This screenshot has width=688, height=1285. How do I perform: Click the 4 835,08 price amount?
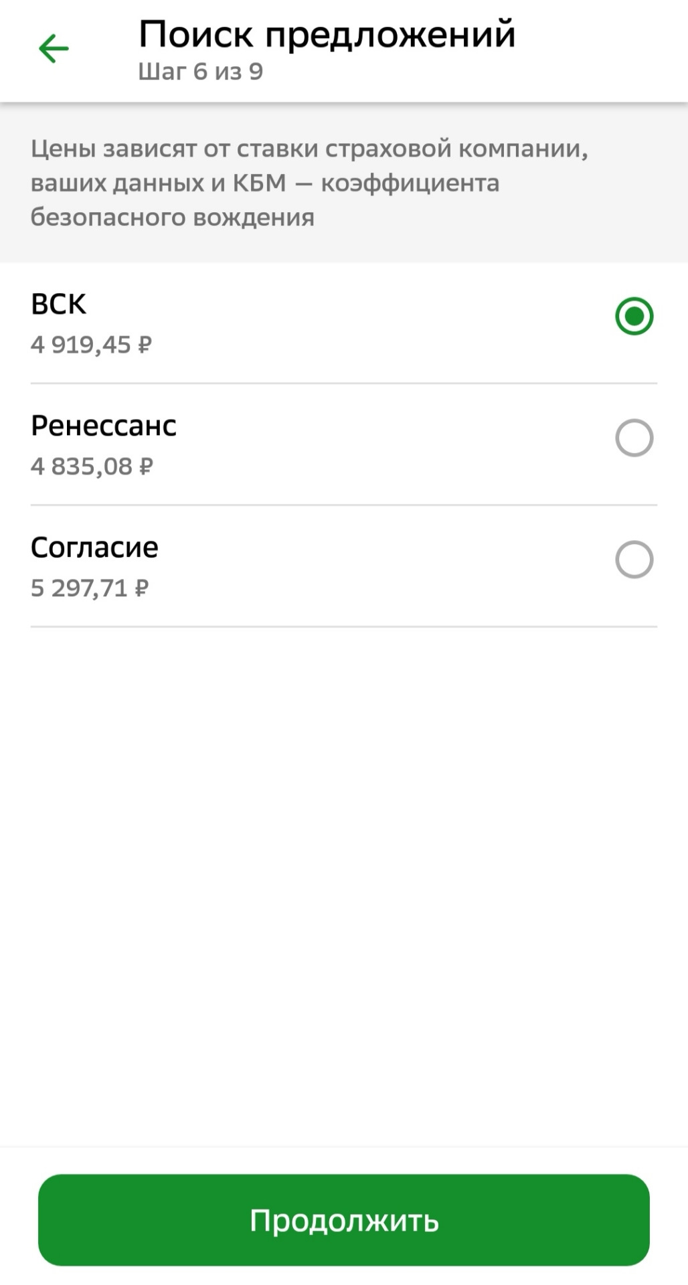tap(82, 466)
